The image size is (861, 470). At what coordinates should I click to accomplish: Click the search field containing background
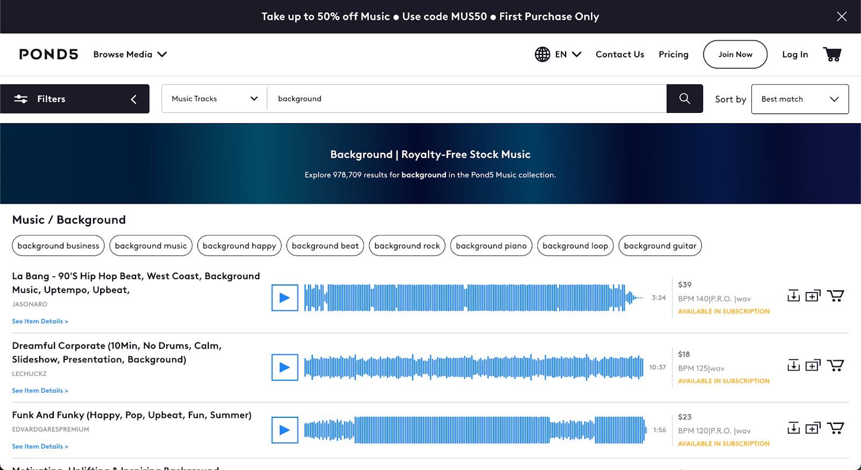tap(467, 98)
